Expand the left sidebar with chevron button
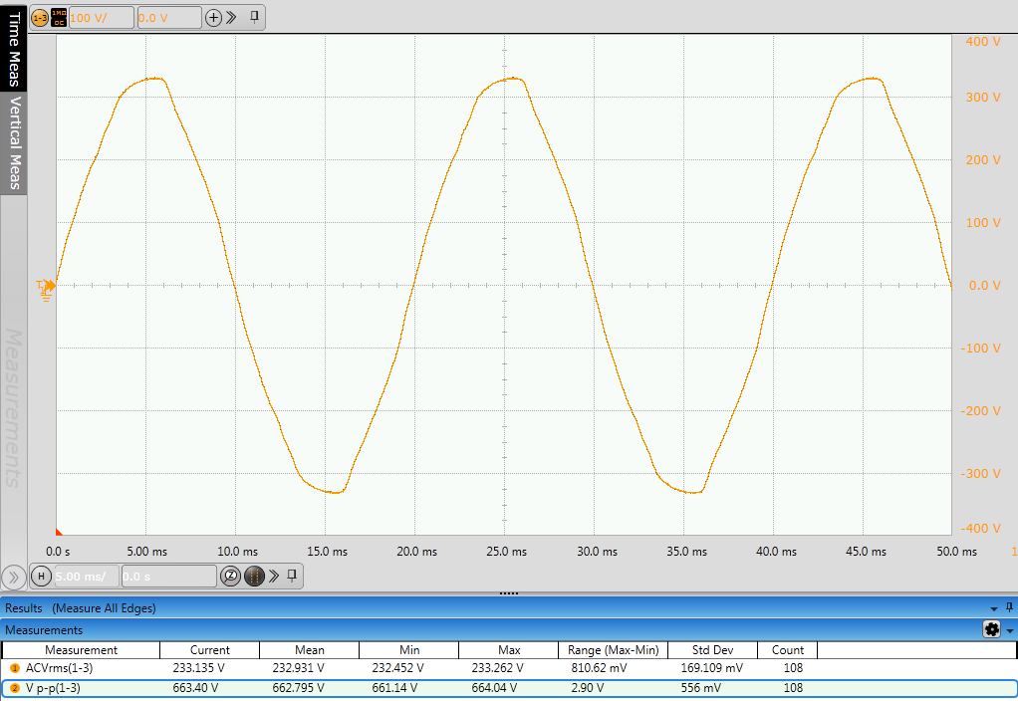Viewport: 1018px width, 701px height. pos(14,577)
